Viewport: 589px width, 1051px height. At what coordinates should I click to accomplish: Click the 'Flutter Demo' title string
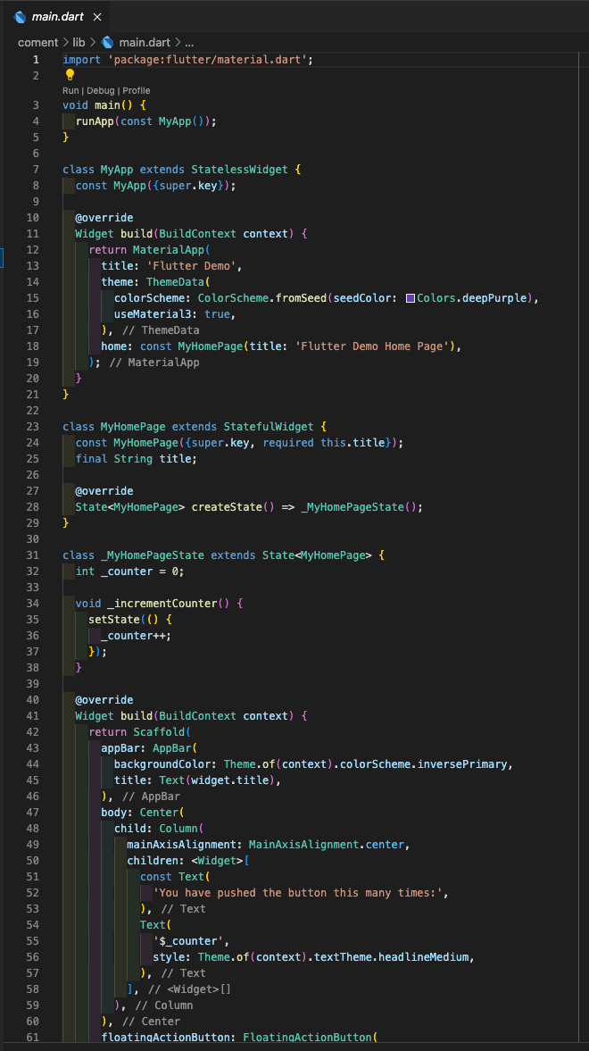[x=191, y=266]
